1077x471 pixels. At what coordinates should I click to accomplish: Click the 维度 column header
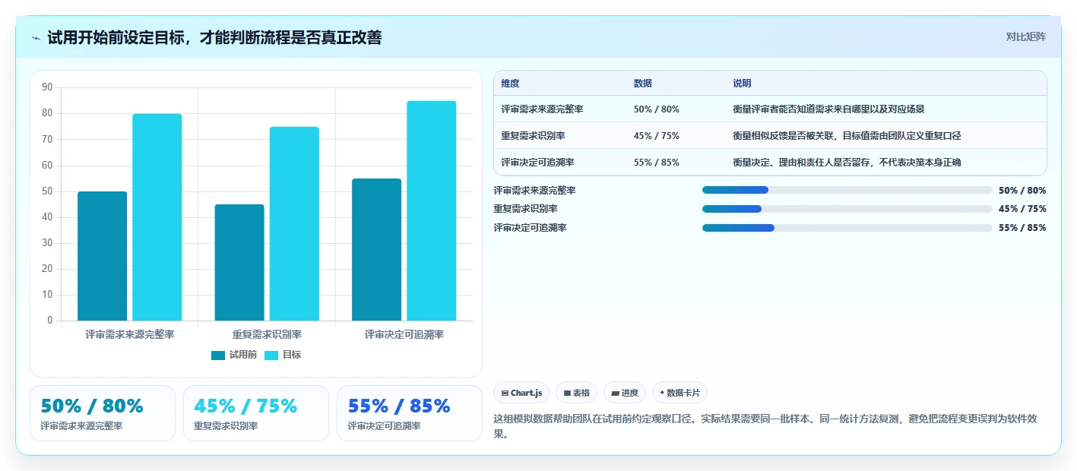(x=510, y=84)
